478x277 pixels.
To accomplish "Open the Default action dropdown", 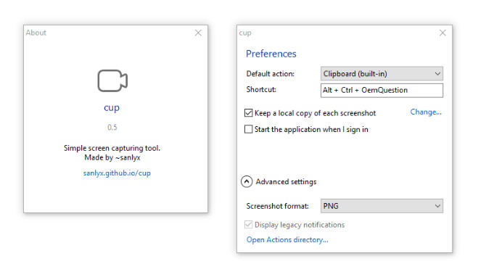I will click(382, 74).
